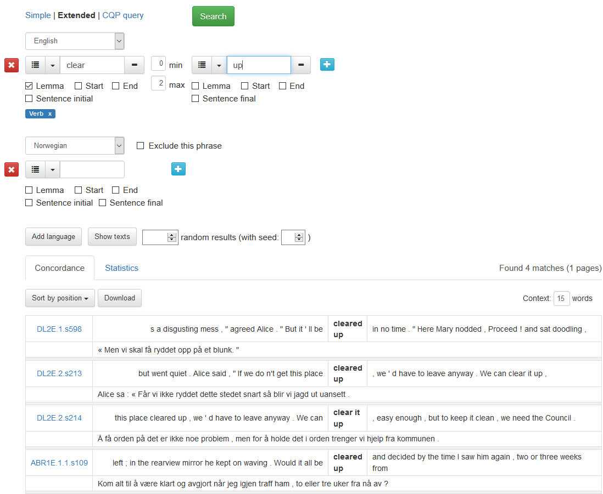Click the seed number stepper
The height and width of the screenshot is (494, 603).
pyautogui.click(x=299, y=237)
